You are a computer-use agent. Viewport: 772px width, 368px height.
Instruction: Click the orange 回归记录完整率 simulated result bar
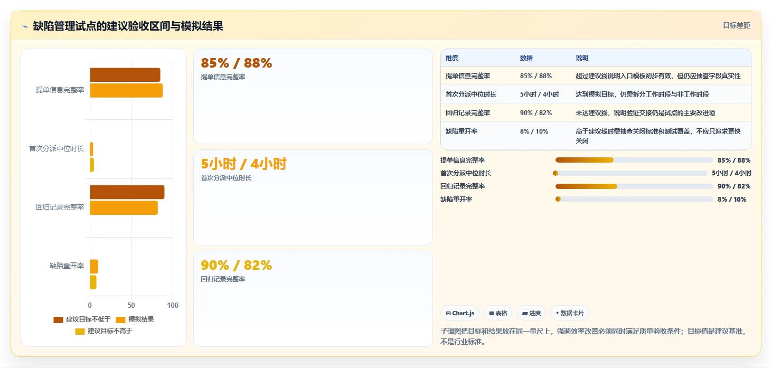(124, 208)
